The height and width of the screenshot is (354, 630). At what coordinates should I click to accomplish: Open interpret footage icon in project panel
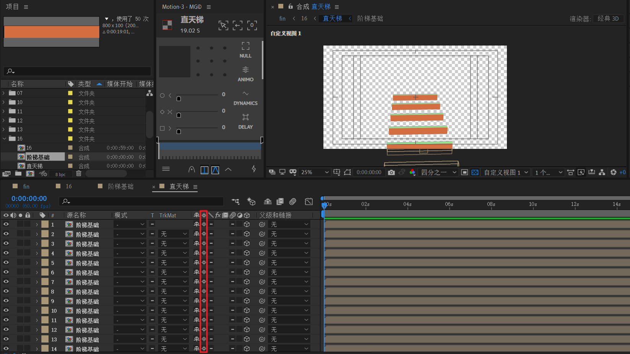coord(6,173)
